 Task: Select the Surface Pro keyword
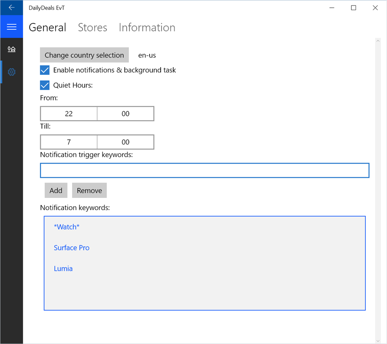pos(72,248)
